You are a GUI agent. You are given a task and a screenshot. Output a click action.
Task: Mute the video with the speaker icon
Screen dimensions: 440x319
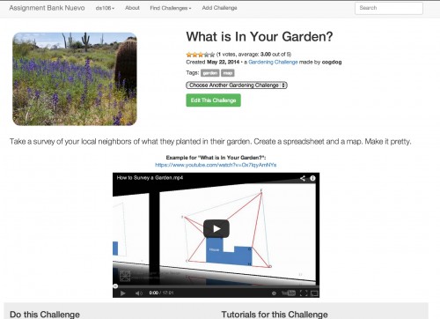138,293
